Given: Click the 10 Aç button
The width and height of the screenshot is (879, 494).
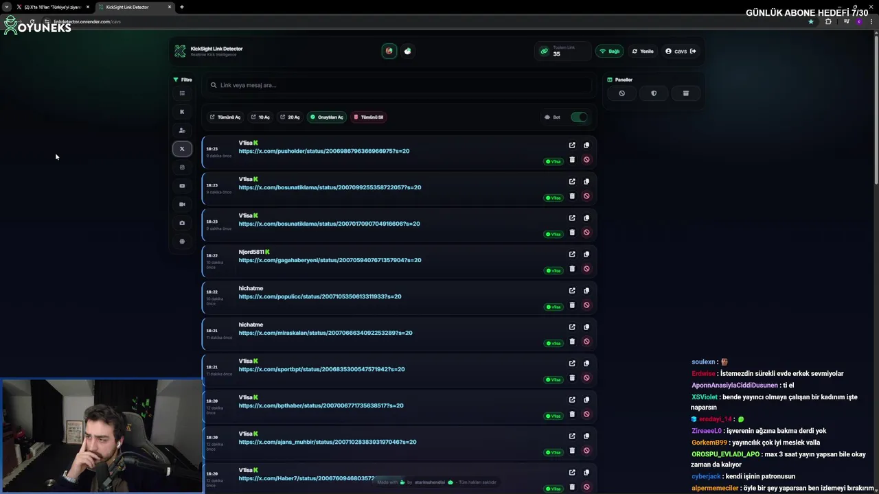Looking at the screenshot, I should point(260,117).
